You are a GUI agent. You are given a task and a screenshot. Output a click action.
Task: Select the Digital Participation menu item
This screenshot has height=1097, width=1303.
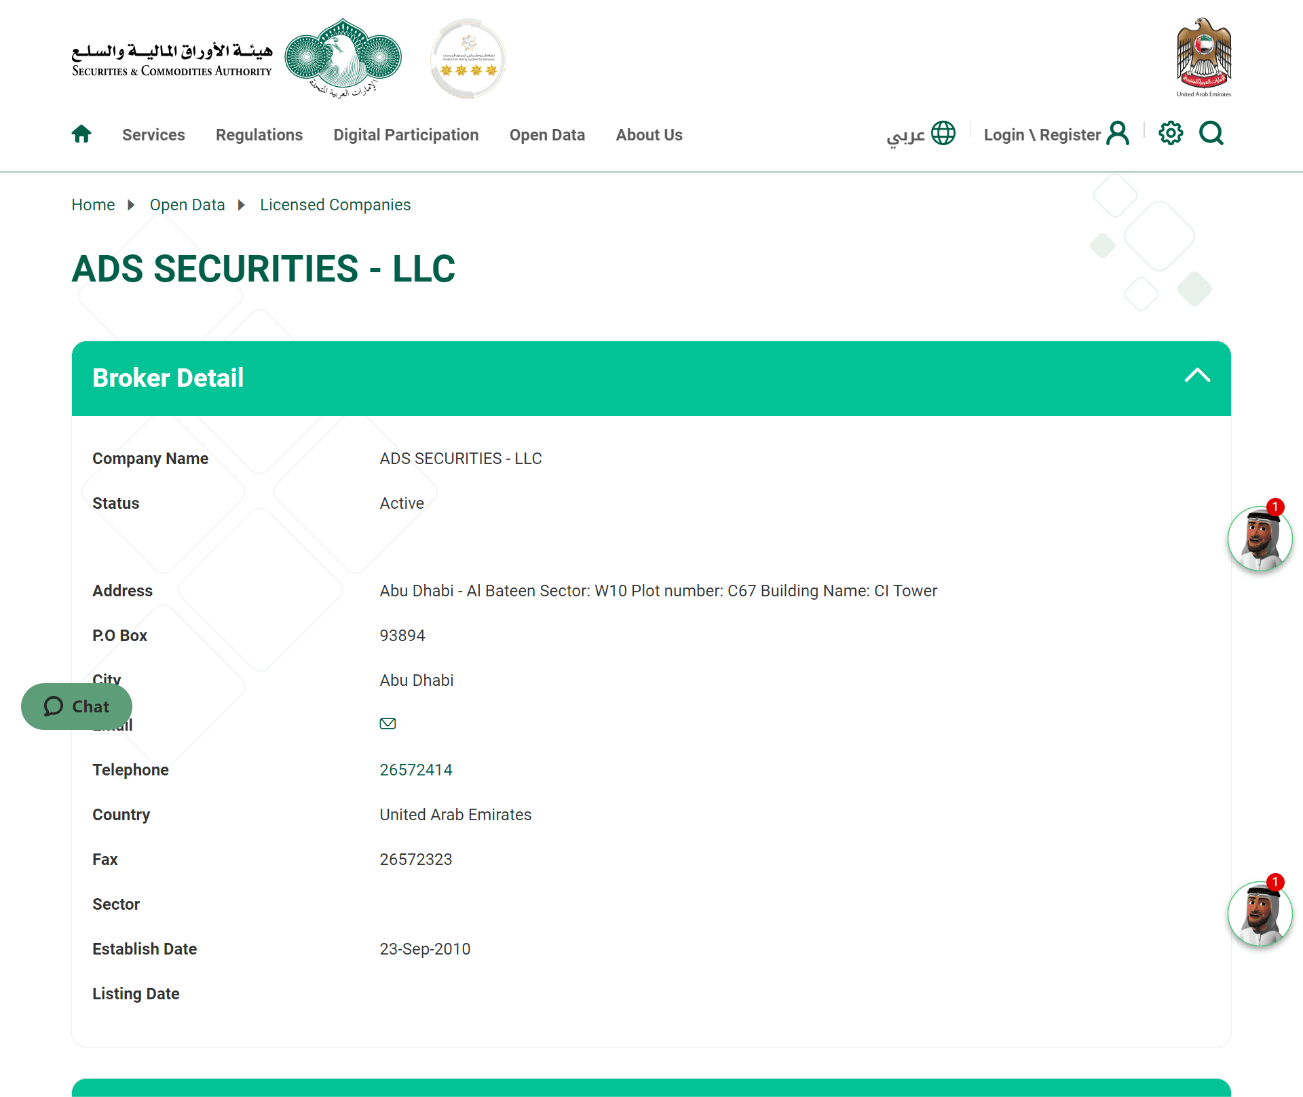click(x=406, y=134)
